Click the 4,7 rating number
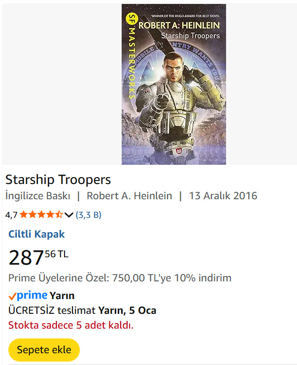This screenshot has height=365, width=297. coord(11,214)
